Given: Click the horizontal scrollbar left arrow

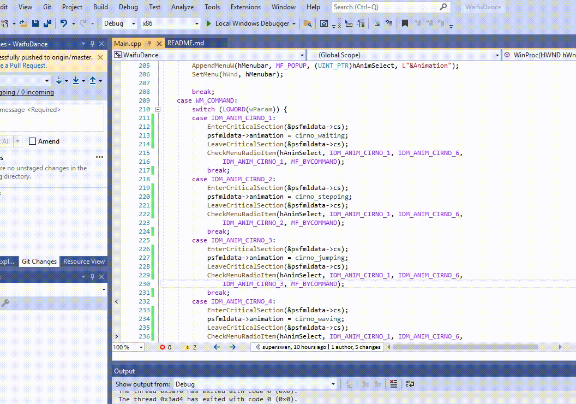Looking at the screenshot, I should pos(388,347).
